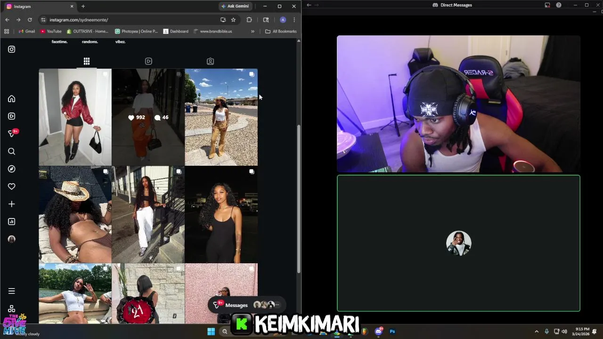Open the red jacket outfit post
This screenshot has width=603, height=339.
(75, 117)
